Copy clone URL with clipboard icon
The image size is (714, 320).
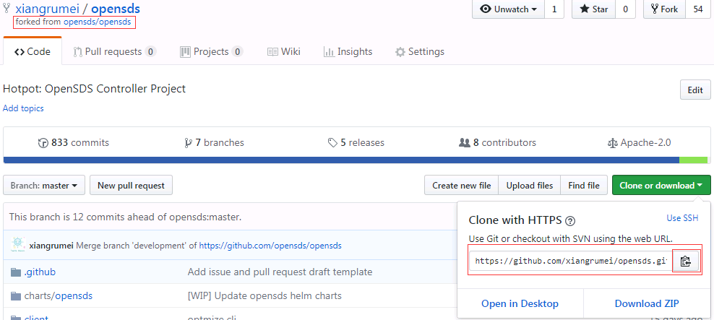point(685,261)
